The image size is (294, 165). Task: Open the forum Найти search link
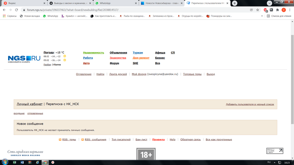100,74
